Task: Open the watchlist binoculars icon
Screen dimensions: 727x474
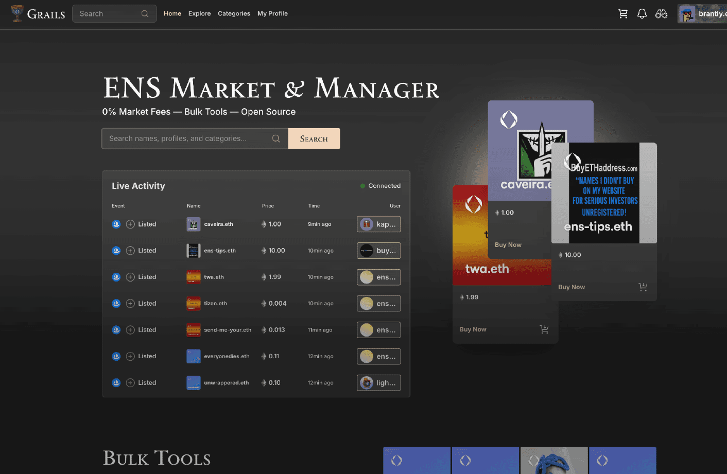Action: point(661,13)
